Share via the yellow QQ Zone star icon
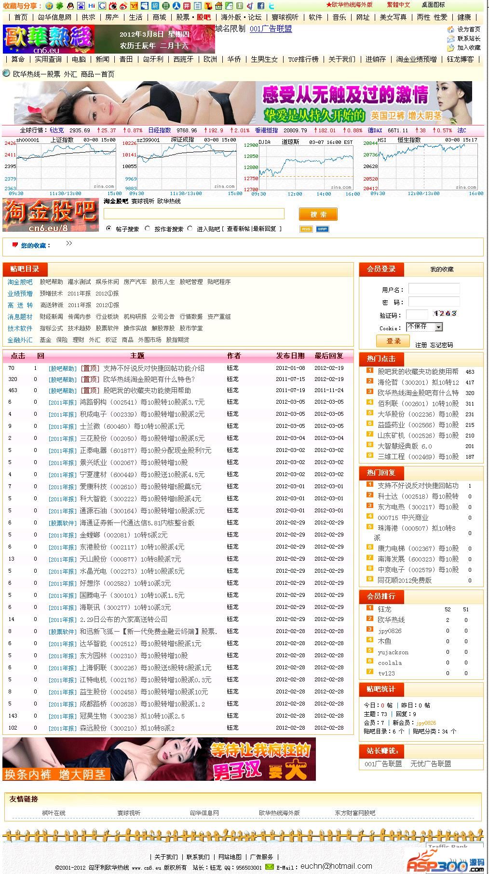 49,6
